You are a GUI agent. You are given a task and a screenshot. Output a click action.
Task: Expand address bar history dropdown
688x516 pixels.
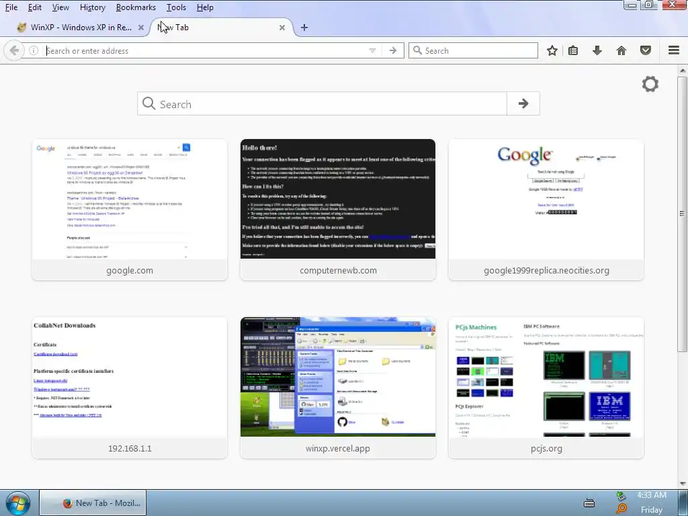pyautogui.click(x=372, y=50)
